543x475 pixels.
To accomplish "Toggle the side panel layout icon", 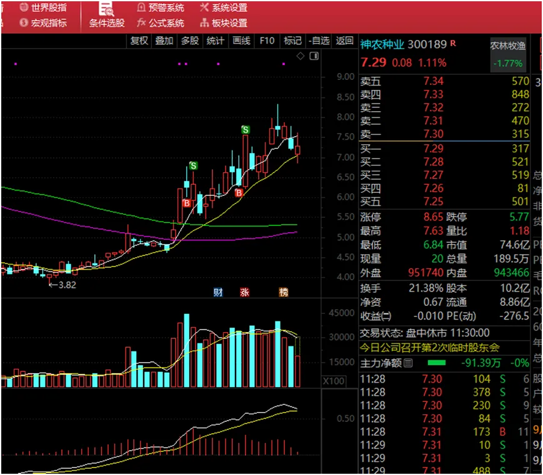I will tap(314, 56).
